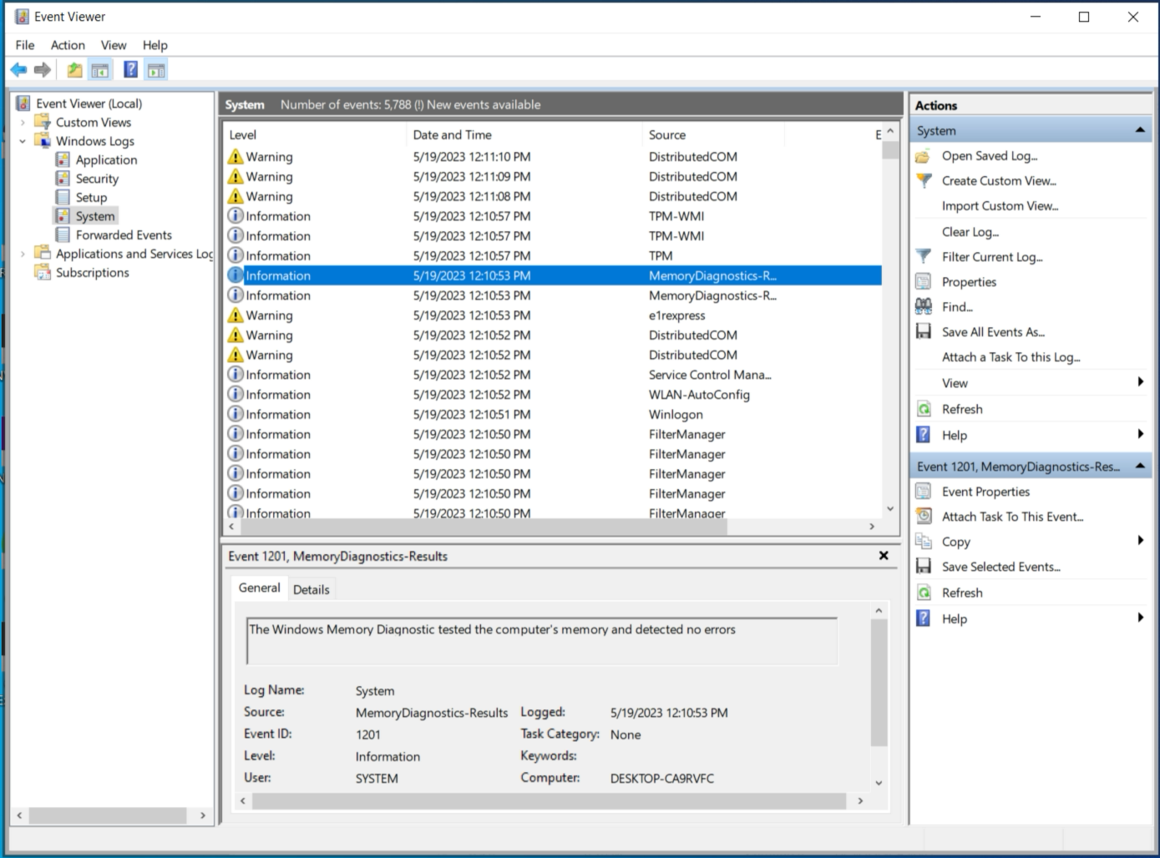Select the Security log in the tree
Screen dimensions: 1160x858
tap(96, 178)
